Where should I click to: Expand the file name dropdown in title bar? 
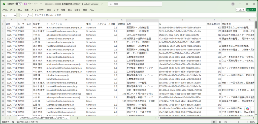tap(102, 4)
